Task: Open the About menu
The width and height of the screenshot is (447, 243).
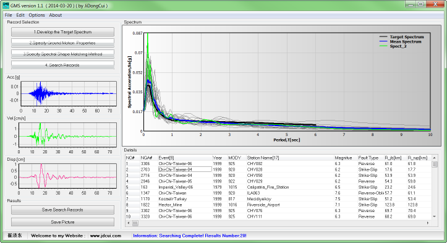Action: tap(55, 15)
